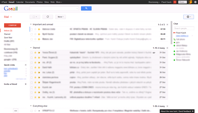Unstar the first 31 Oct email with attachment
The image size is (198, 113).
[35, 53]
